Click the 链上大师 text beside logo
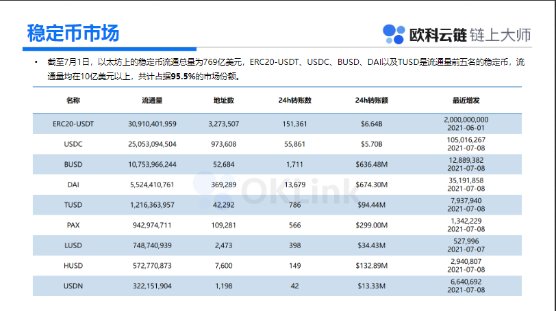The height and width of the screenshot is (311, 556). click(500, 35)
